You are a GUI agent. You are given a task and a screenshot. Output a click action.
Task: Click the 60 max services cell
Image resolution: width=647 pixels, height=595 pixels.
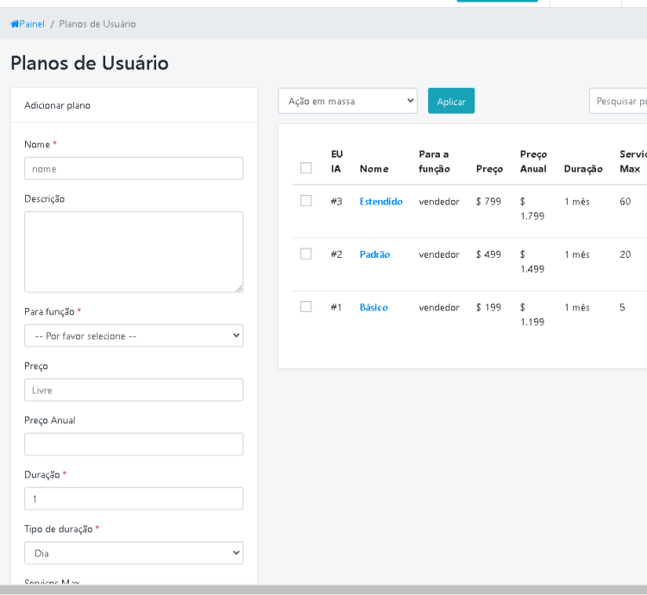point(625,201)
